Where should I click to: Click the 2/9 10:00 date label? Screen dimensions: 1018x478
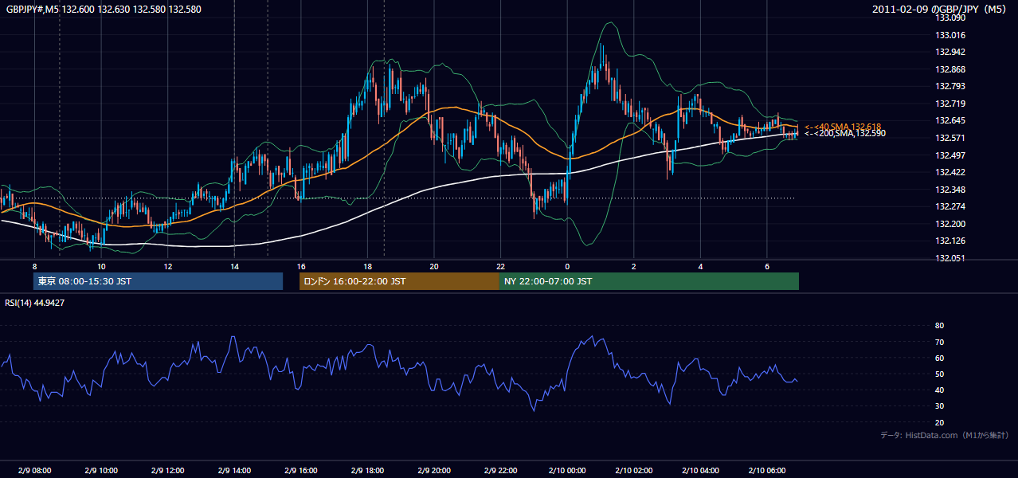tap(101, 471)
